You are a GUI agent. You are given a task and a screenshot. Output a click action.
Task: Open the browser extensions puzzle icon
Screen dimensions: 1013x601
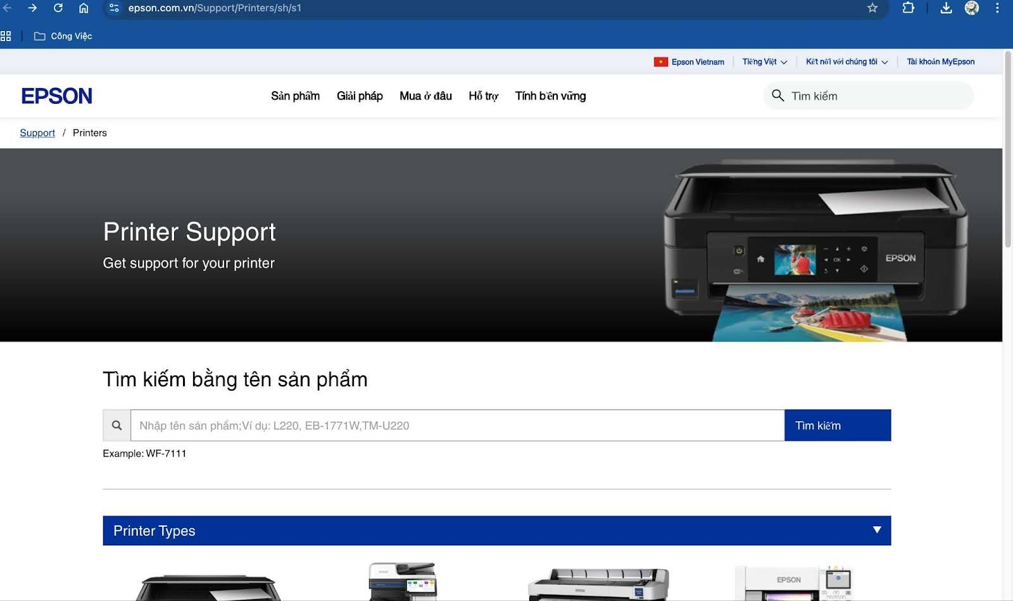909,8
